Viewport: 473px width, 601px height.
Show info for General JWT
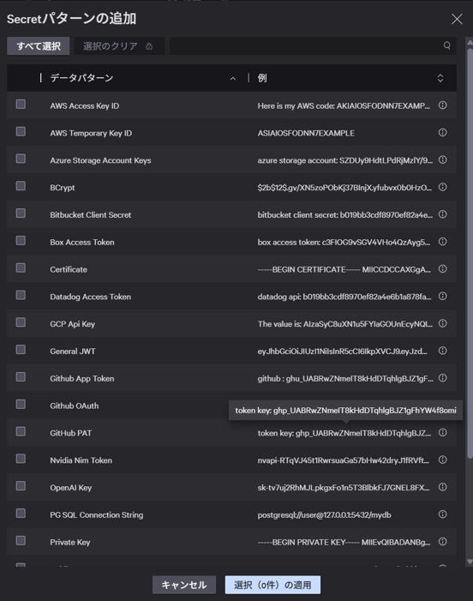click(442, 351)
